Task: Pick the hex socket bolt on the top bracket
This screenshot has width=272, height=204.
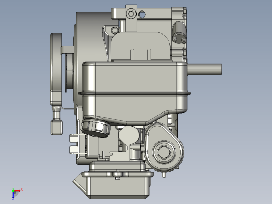Action: [131, 14]
